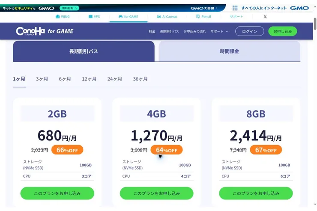This screenshot has height=211, width=317.
Task: Click the ConoHa for GAME logo
Action: (x=45, y=31)
